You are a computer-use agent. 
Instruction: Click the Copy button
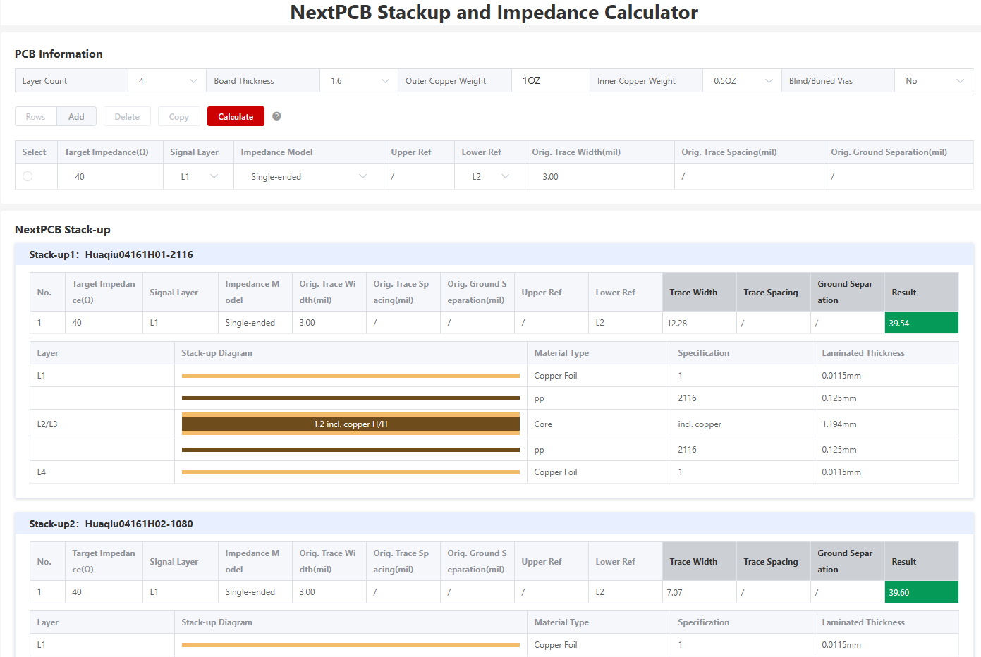(179, 117)
